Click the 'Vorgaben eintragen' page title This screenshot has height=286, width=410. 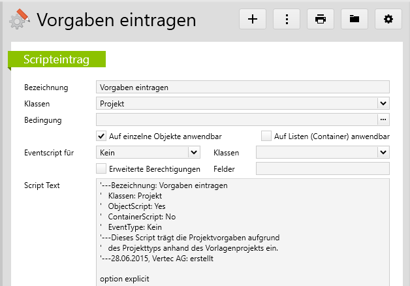[116, 20]
